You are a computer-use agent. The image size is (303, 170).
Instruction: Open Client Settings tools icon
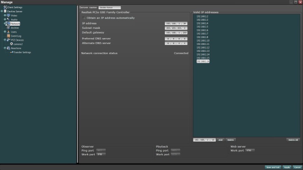click(5, 7)
